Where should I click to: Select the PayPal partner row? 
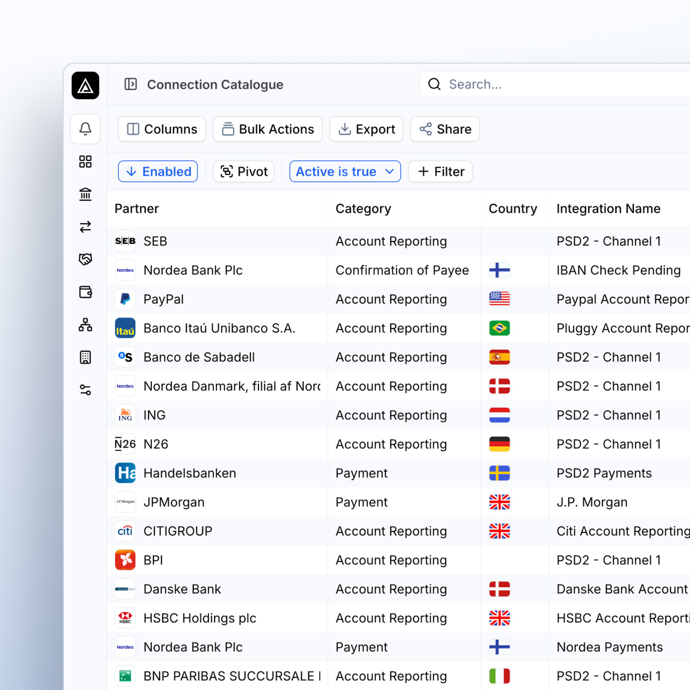tap(163, 299)
